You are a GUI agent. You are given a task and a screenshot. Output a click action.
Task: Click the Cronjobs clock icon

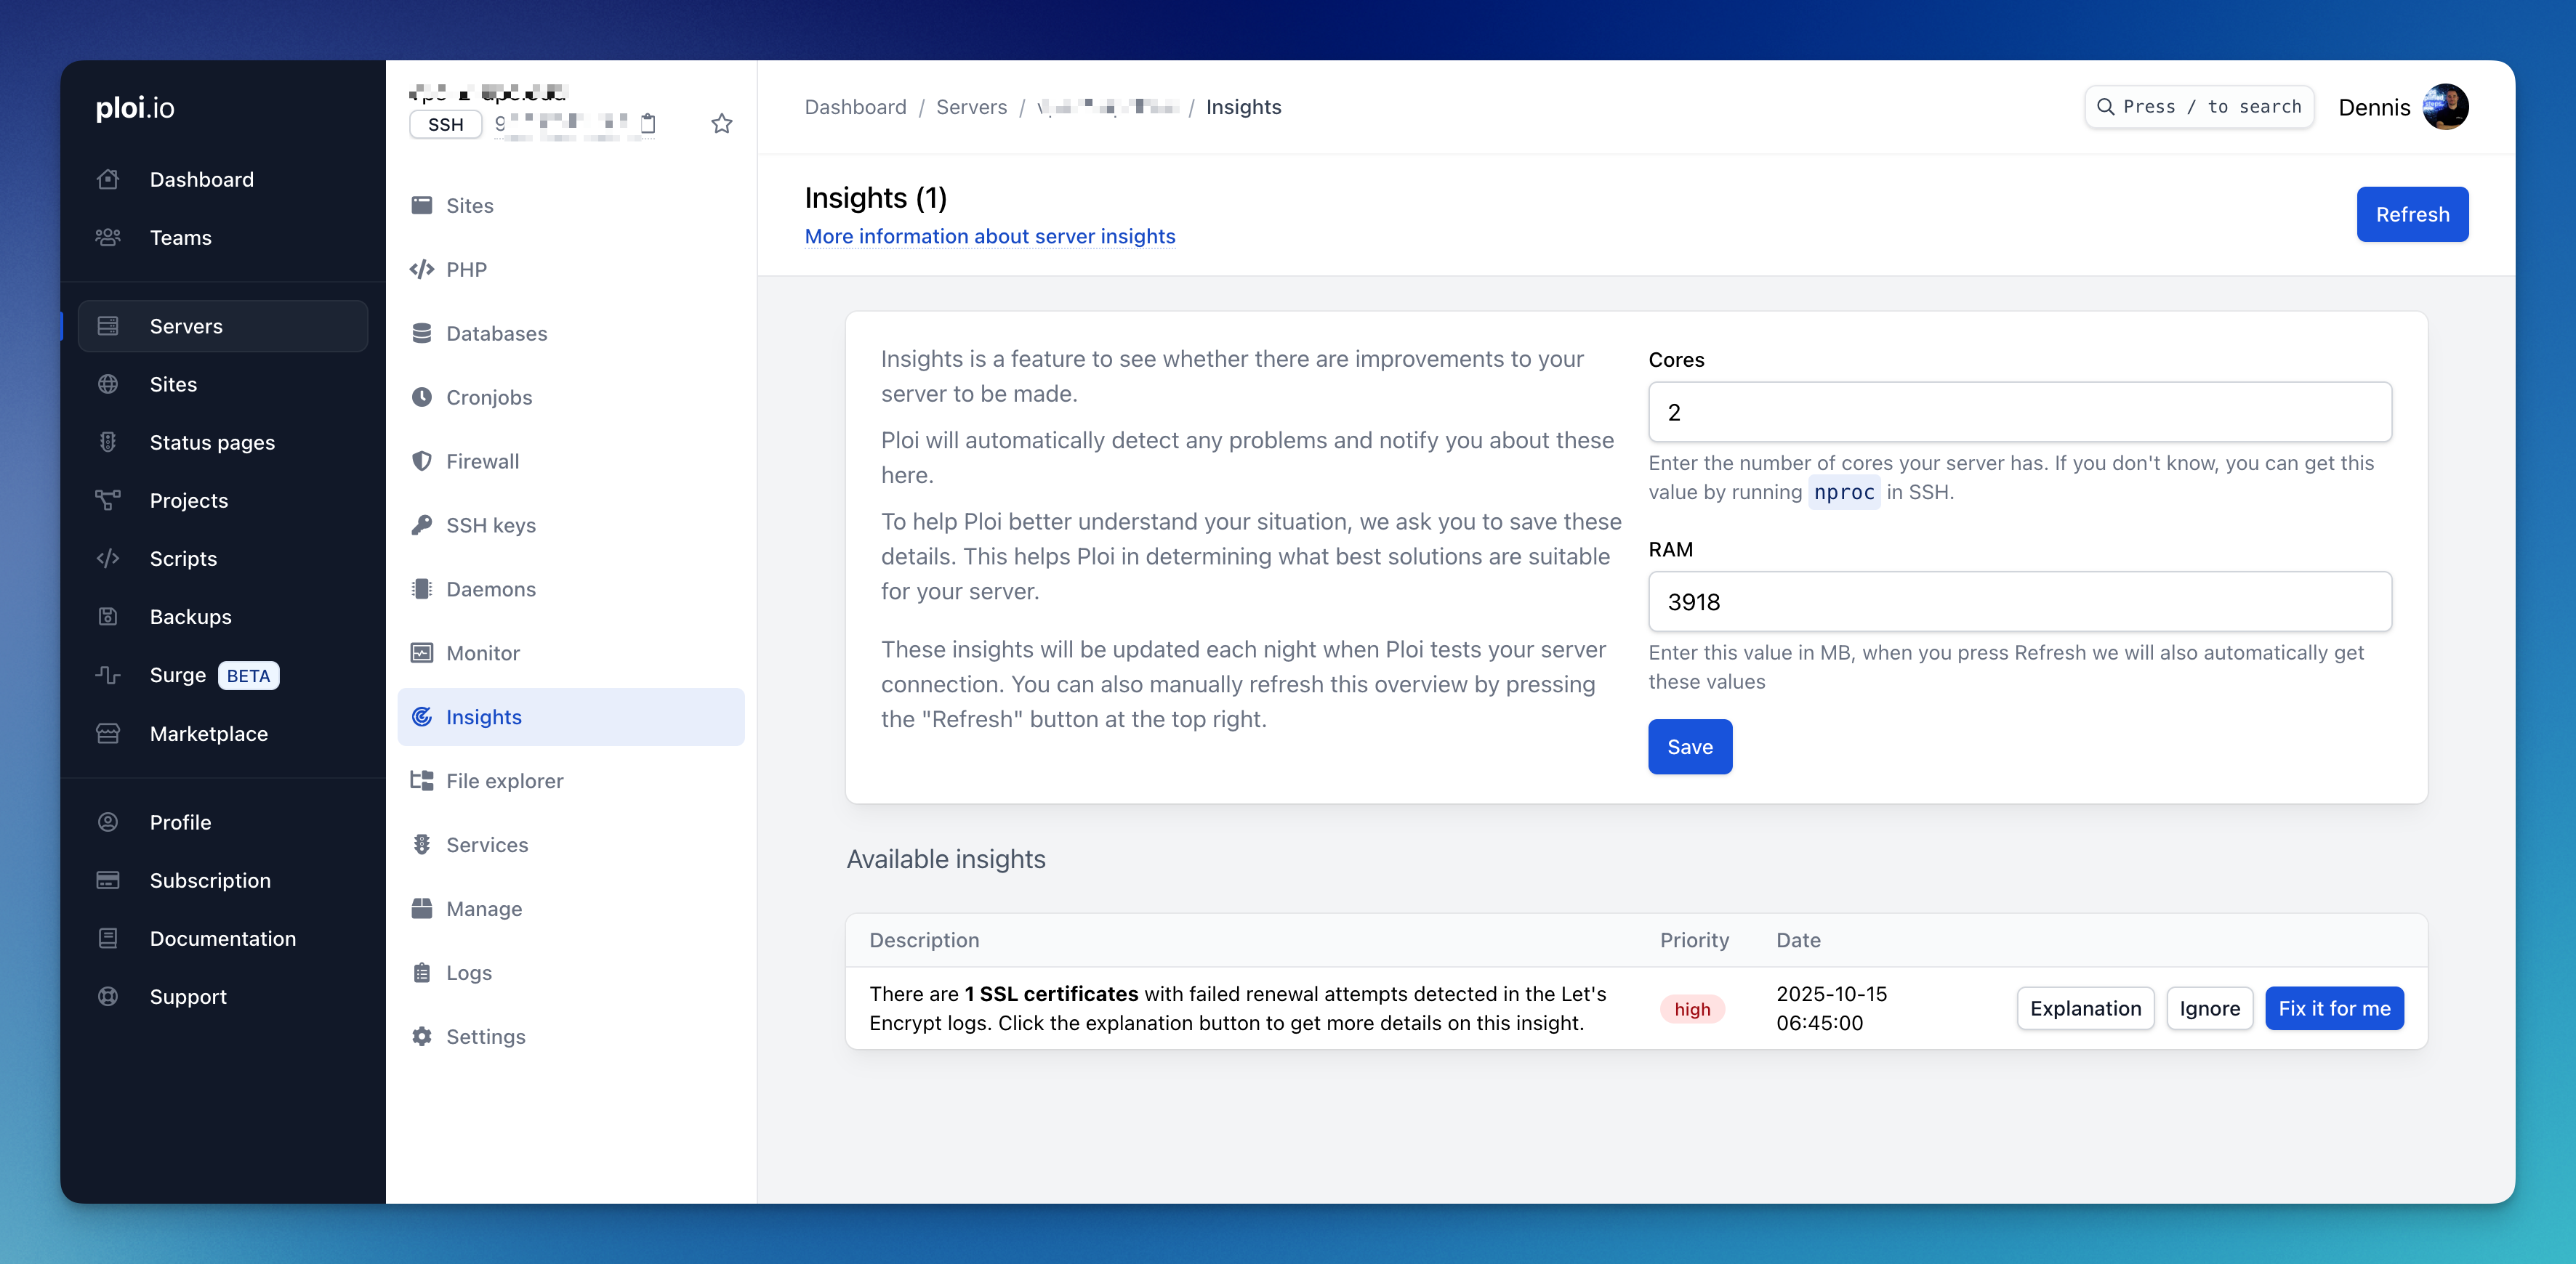pos(422,397)
